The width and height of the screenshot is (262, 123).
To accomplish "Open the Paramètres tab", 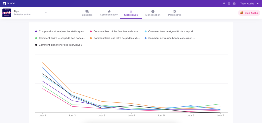I will tap(174, 13).
